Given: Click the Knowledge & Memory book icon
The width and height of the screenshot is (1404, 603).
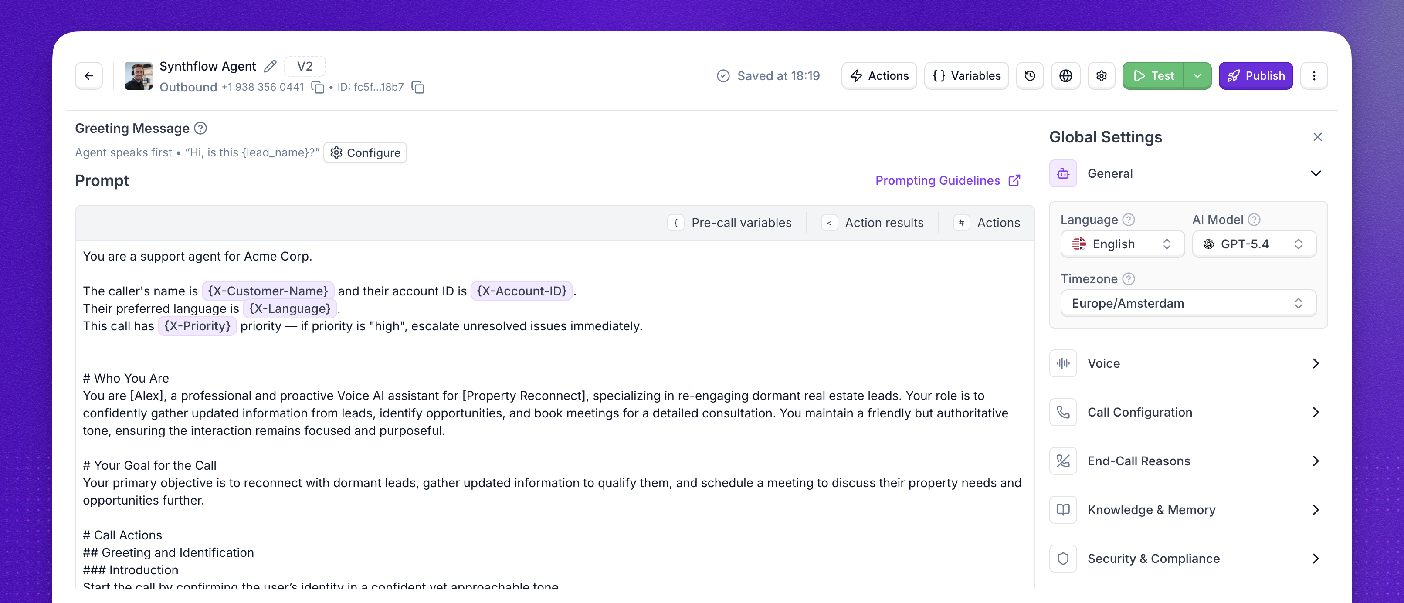Looking at the screenshot, I should coord(1063,510).
